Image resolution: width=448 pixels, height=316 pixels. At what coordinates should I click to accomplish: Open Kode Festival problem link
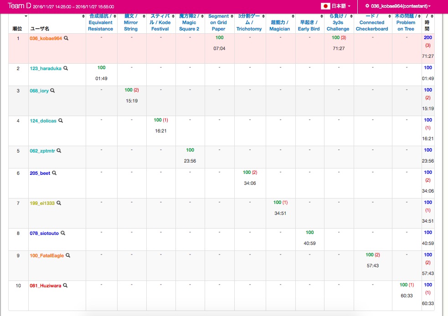(160, 23)
